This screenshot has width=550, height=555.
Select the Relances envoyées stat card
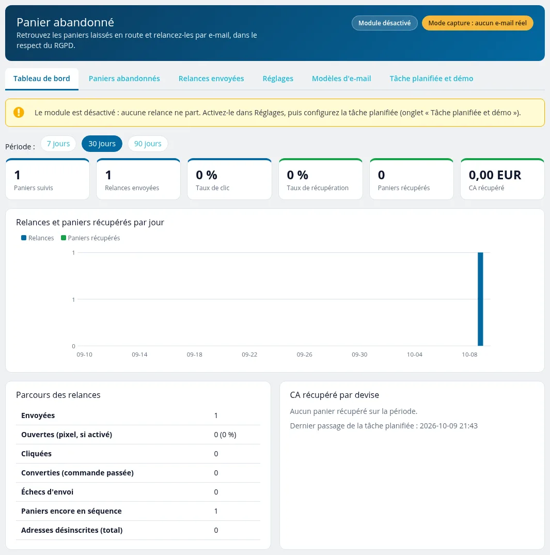pos(138,179)
